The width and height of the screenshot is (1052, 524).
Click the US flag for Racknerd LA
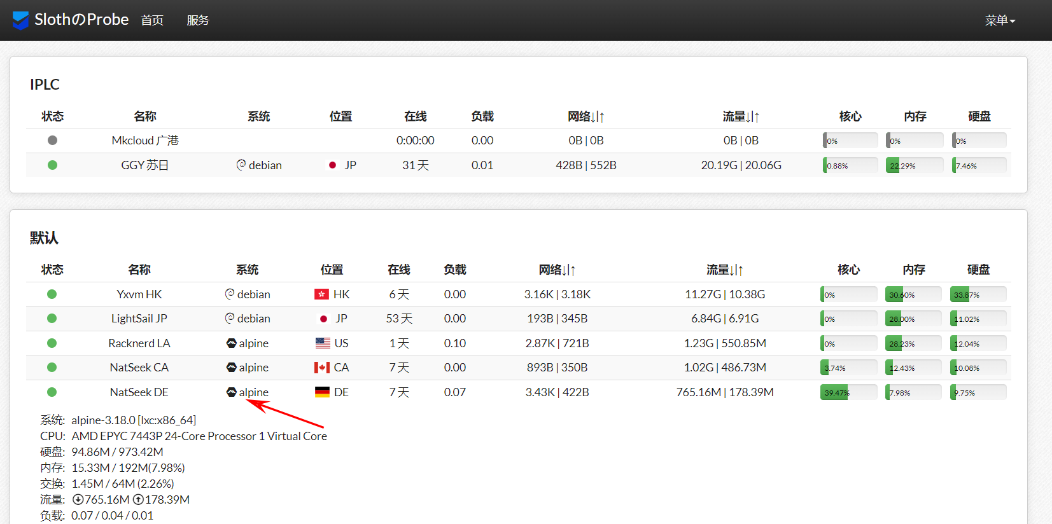pyautogui.click(x=323, y=343)
